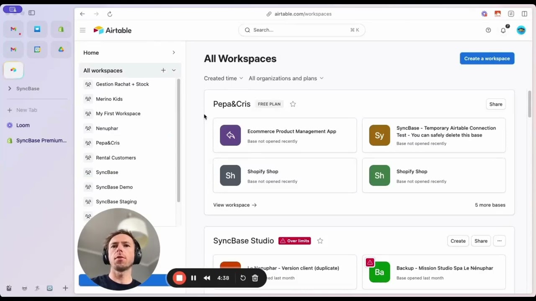Open the help question mark icon

tap(488, 30)
